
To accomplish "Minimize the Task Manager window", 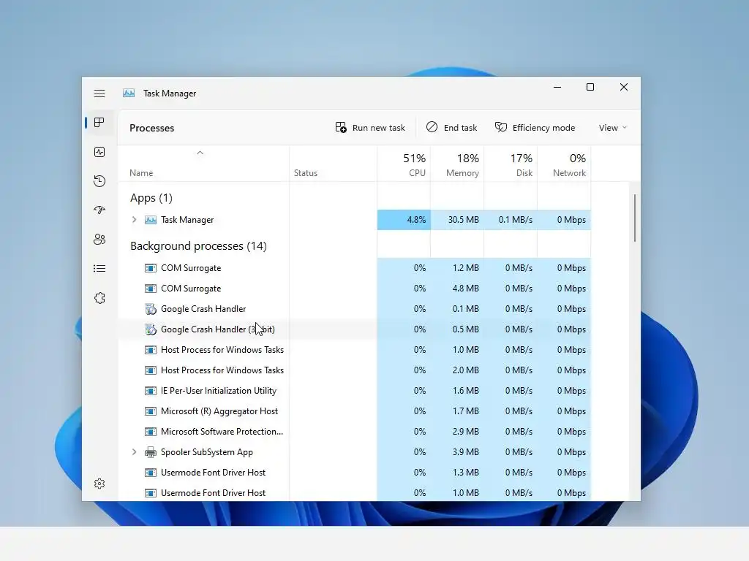I will [x=557, y=88].
